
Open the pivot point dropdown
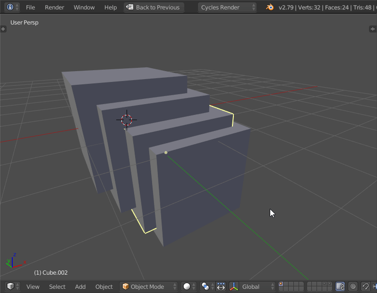207,286
